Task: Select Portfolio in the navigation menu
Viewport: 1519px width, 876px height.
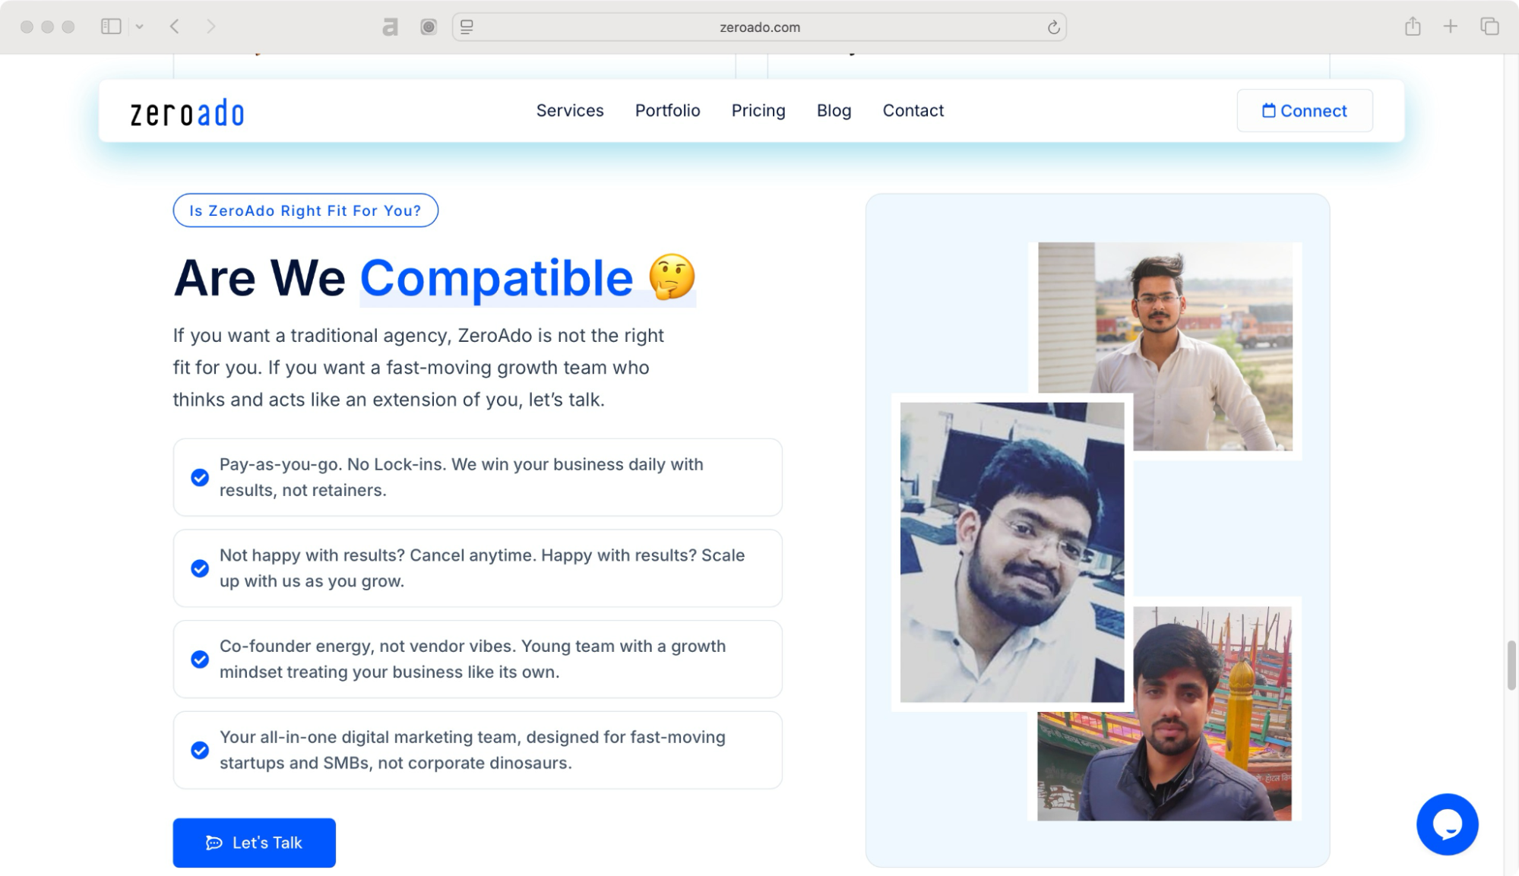Action: pos(667,111)
